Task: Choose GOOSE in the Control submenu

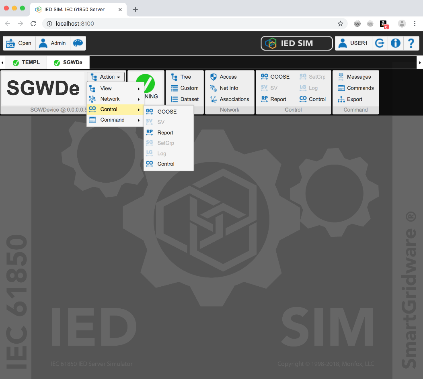Action: pos(168,112)
